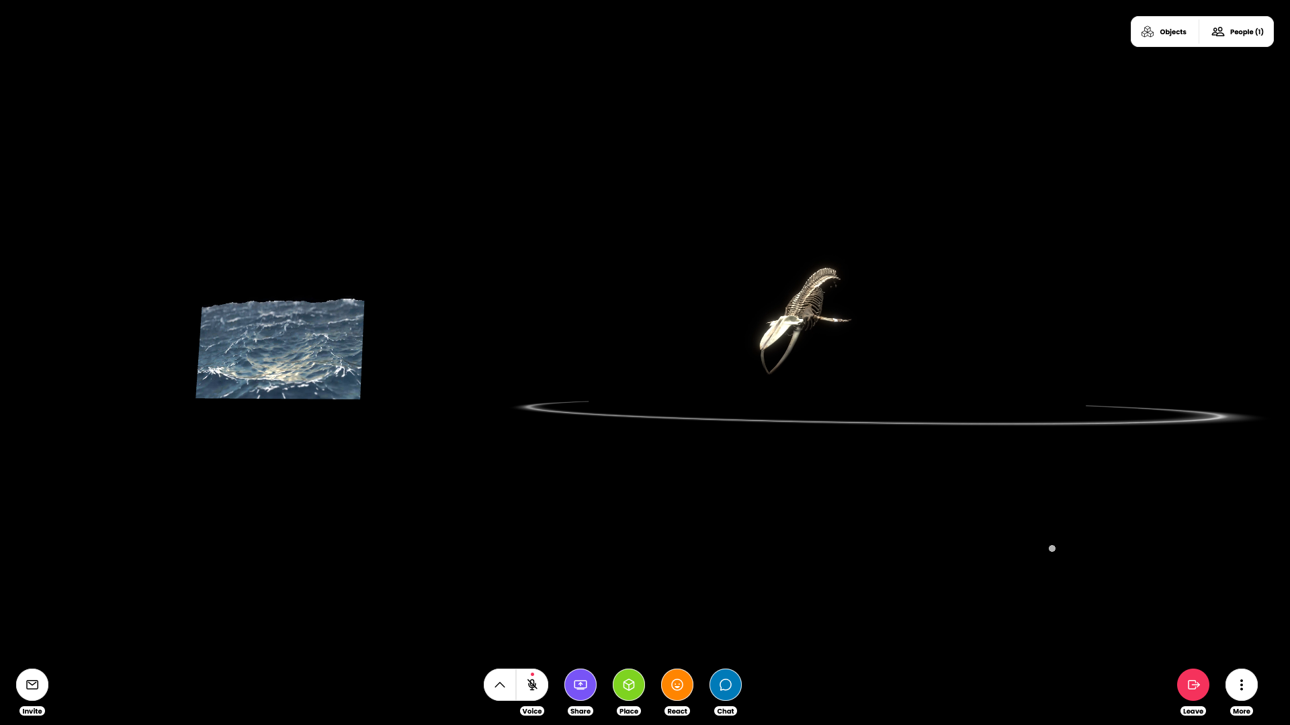Viewport: 1290px width, 725px height.
Task: Open the People (1) tab
Action: pyautogui.click(x=1237, y=32)
